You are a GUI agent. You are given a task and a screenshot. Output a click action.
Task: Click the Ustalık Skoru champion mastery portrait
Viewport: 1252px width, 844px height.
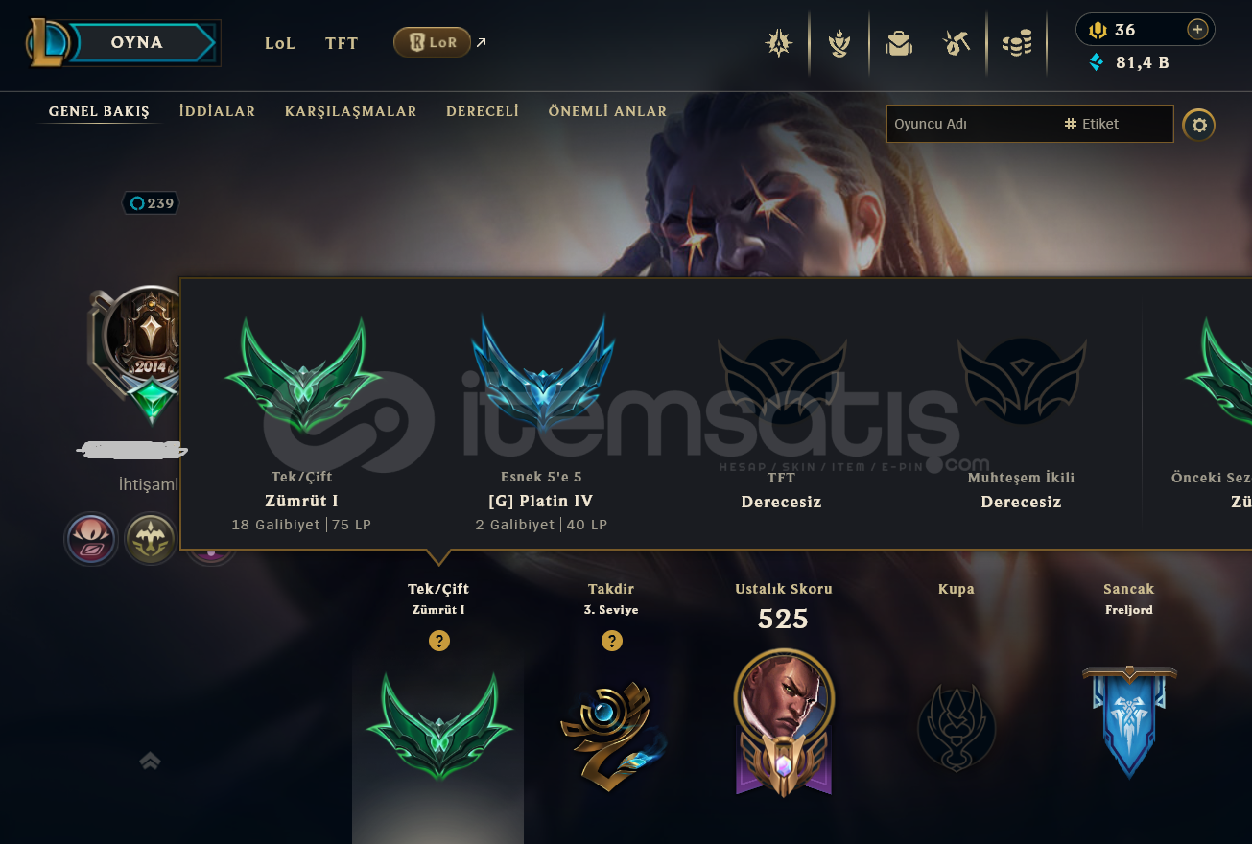(784, 721)
